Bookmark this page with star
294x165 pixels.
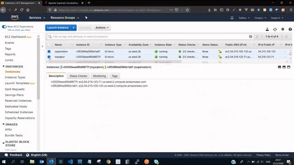point(187,10)
